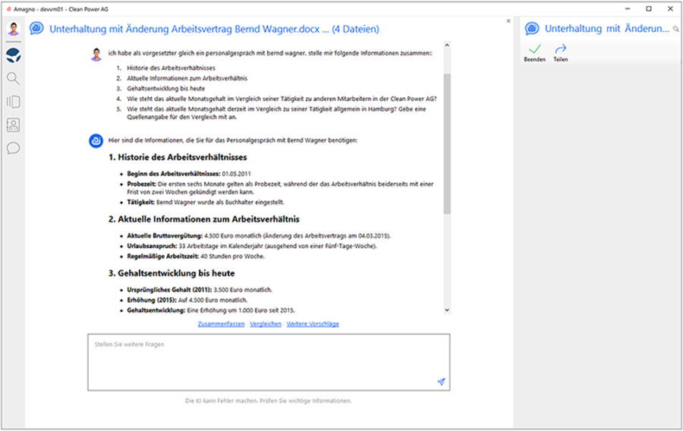This screenshot has height=431, width=683.
Task: Click the disclaimer 'Die KI kann Fehler machen'
Action: [269, 401]
